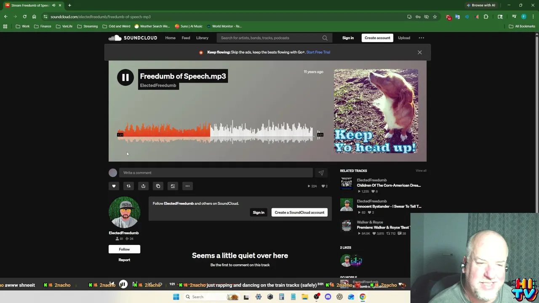
Task: Open Calculator from the taskbar
Action: 281,297
